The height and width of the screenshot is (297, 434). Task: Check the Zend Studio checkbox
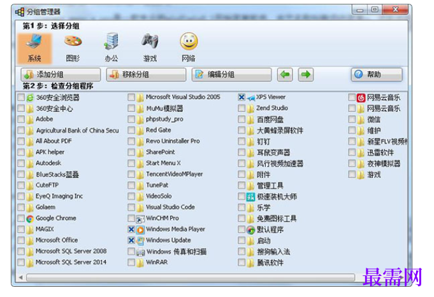(x=242, y=108)
